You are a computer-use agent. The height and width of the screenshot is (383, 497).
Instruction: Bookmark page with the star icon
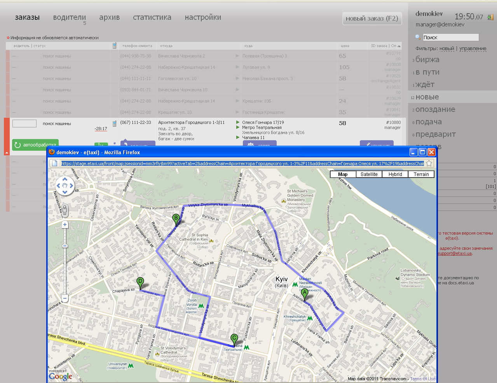[429, 163]
